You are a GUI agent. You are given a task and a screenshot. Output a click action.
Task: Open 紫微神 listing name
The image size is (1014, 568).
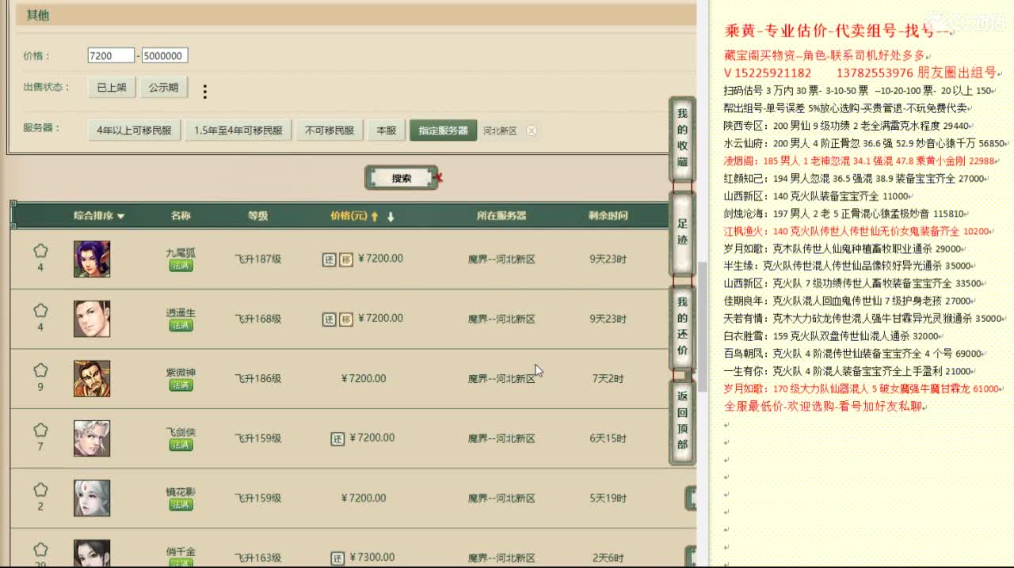coord(181,372)
